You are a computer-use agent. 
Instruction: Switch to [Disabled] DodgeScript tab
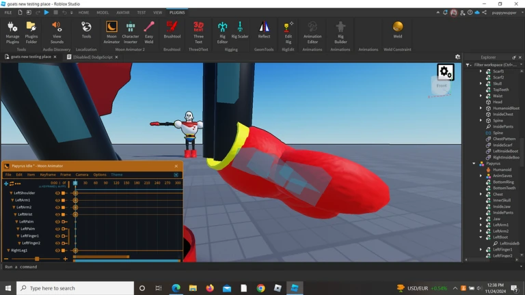pyautogui.click(x=93, y=57)
